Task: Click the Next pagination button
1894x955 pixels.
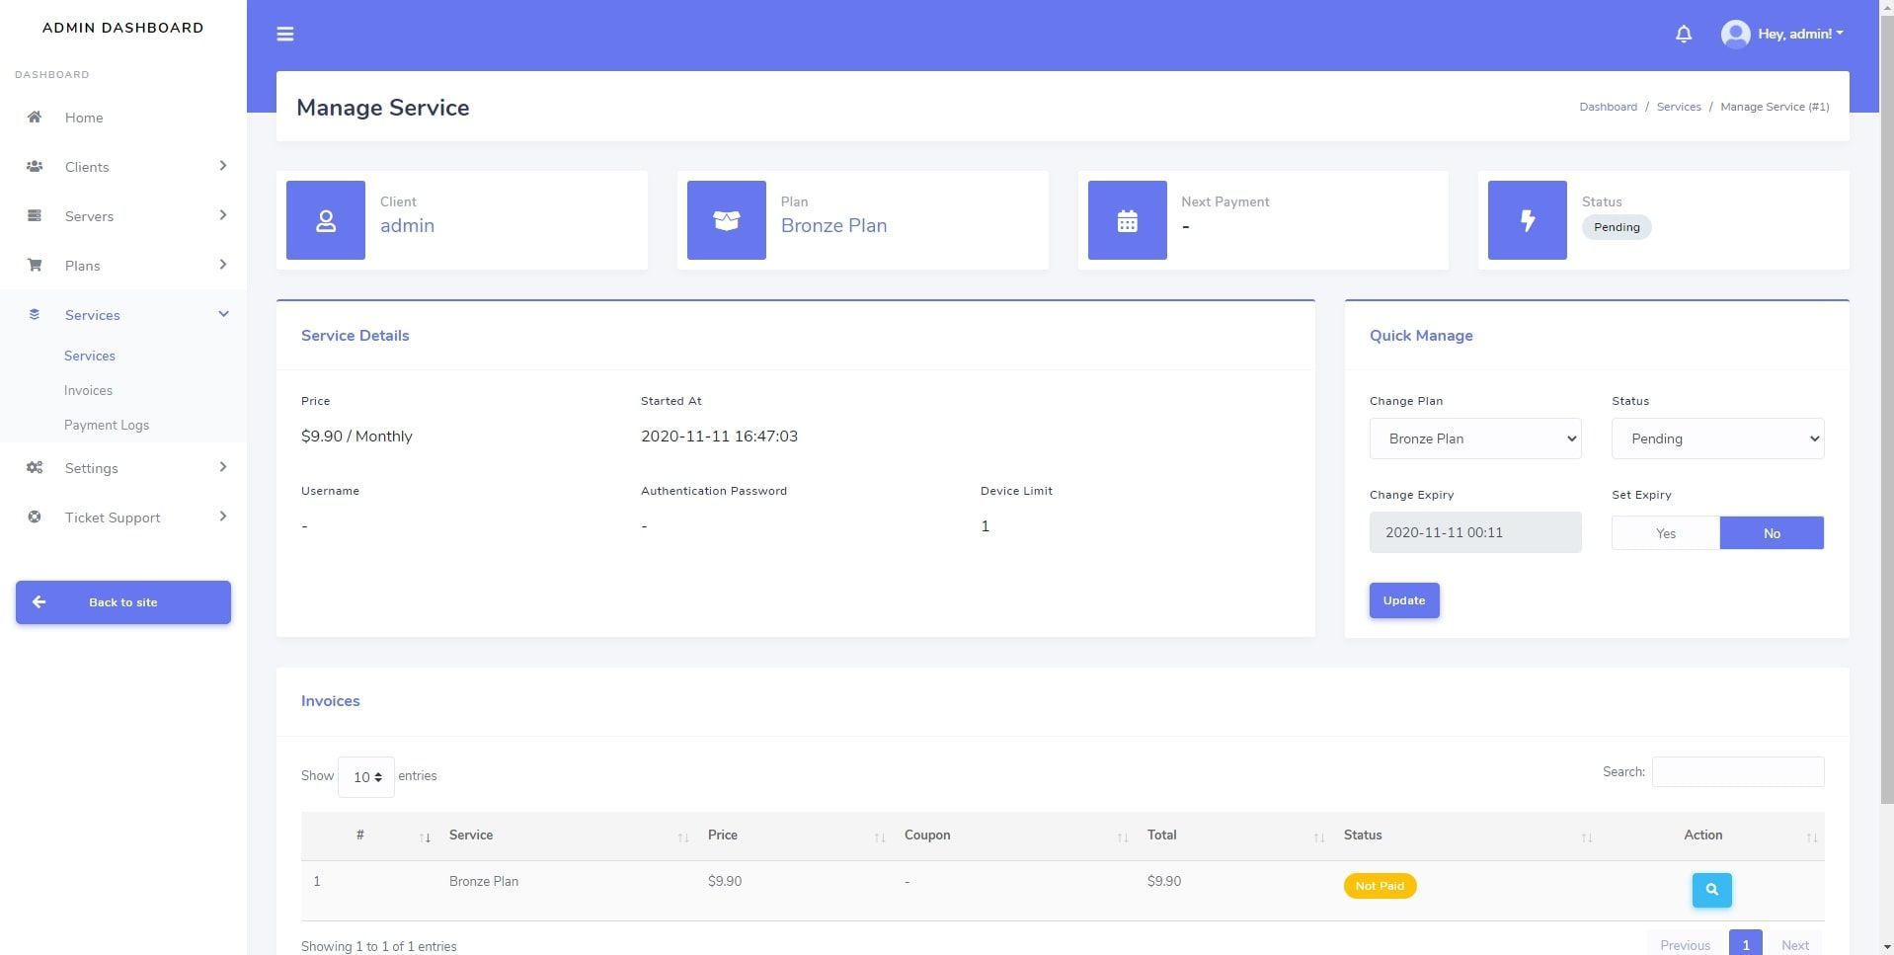Action: (1794, 945)
